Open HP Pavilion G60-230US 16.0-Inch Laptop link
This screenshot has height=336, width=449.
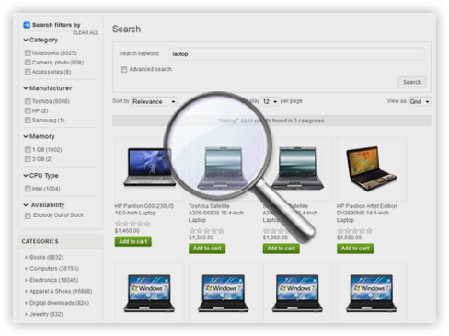(x=144, y=210)
